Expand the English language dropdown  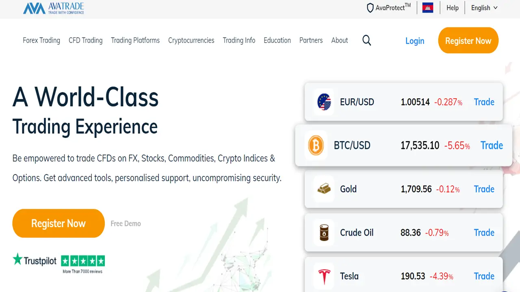(x=484, y=8)
